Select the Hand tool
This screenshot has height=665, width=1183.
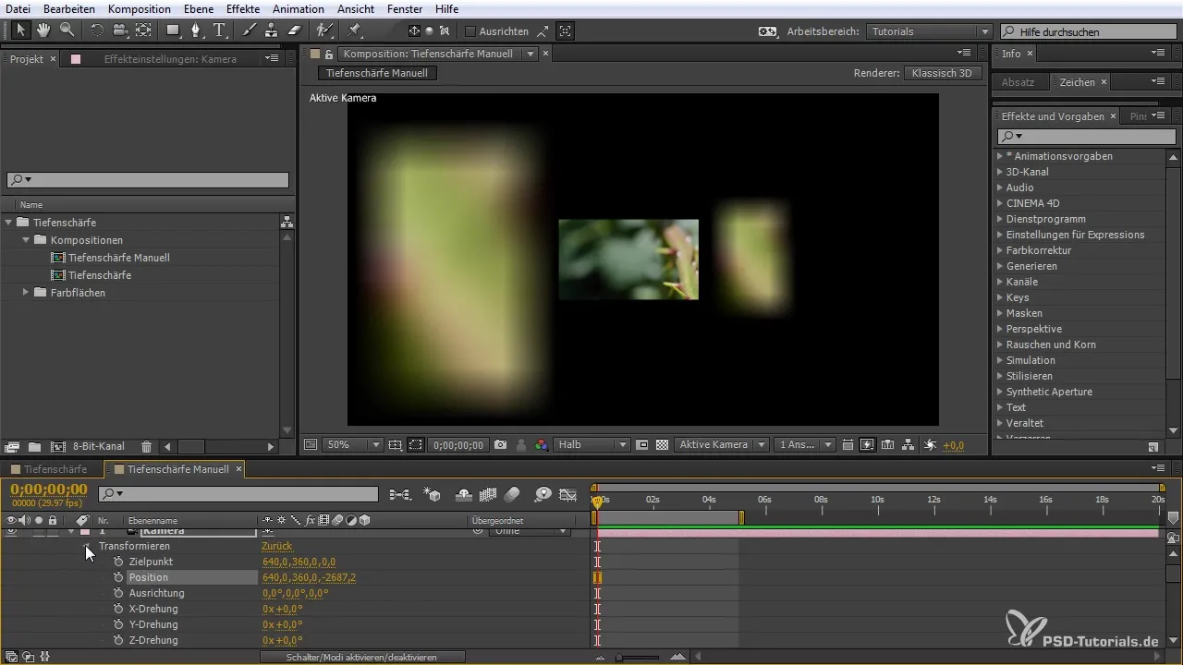point(43,30)
